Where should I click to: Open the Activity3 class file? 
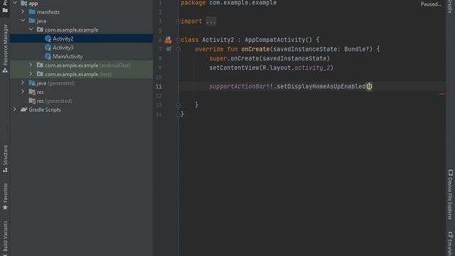(63, 48)
